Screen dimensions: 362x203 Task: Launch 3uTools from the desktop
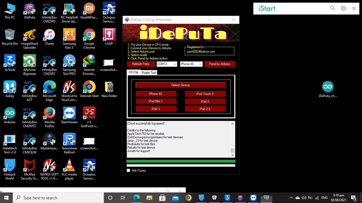click(10, 63)
